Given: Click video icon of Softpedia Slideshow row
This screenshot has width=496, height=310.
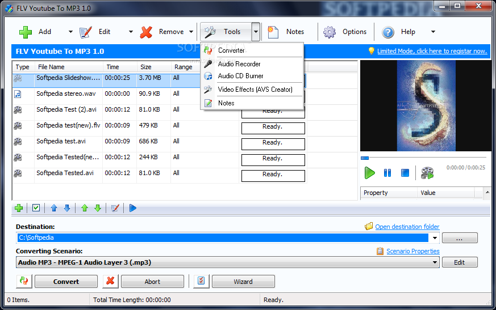Looking at the screenshot, I should pos(18,78).
